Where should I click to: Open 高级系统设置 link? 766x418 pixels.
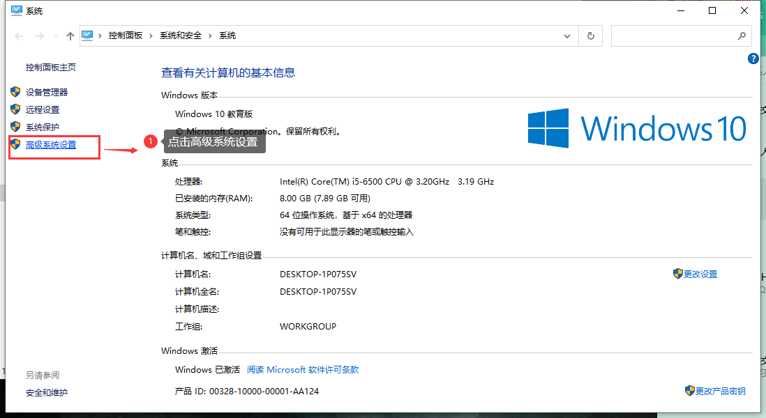click(51, 145)
